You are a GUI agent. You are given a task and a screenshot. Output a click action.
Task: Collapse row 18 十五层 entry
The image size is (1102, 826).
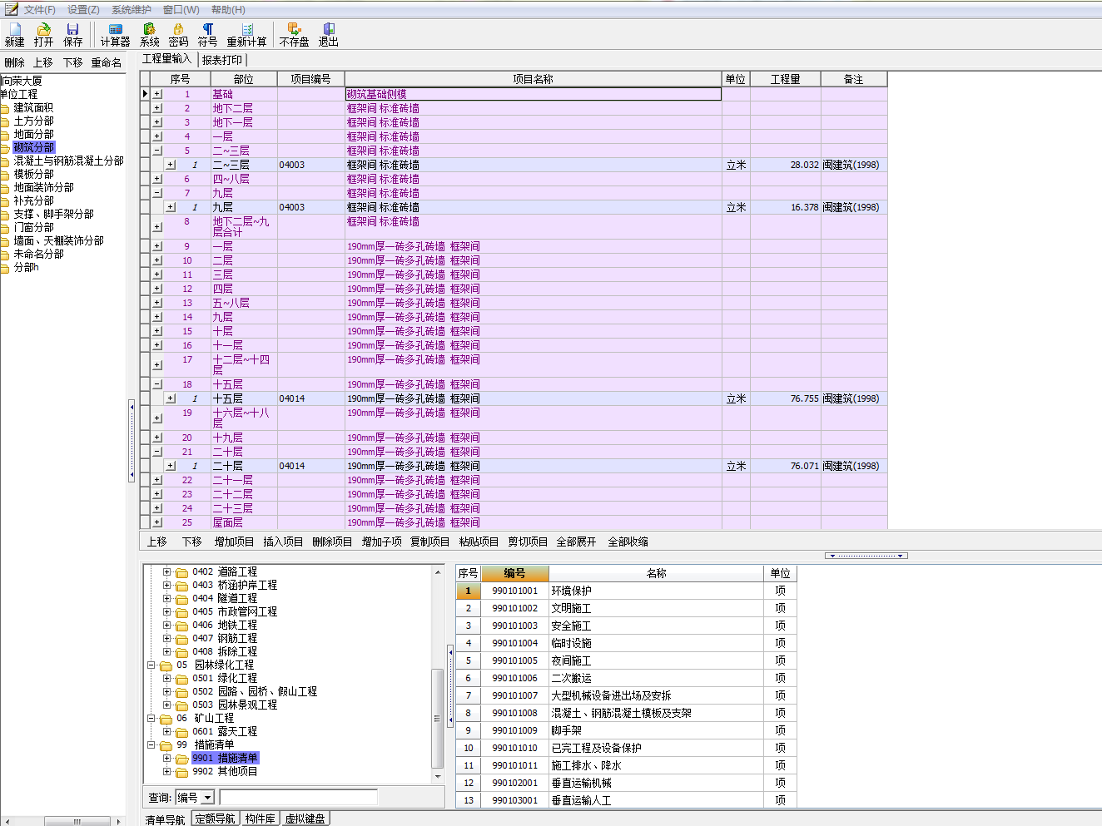click(x=156, y=384)
